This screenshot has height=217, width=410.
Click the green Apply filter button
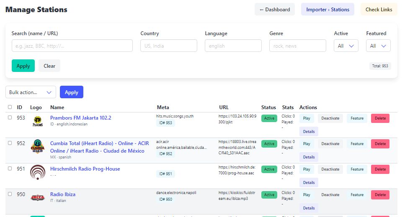click(x=23, y=66)
